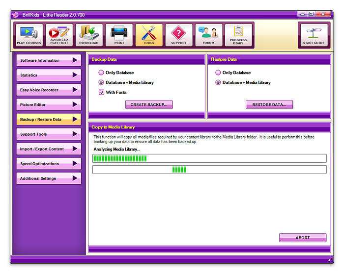Viewport: 344px width, 274px height.
Task: Open Import / Export Content sidebar item
Action: [x=49, y=149]
